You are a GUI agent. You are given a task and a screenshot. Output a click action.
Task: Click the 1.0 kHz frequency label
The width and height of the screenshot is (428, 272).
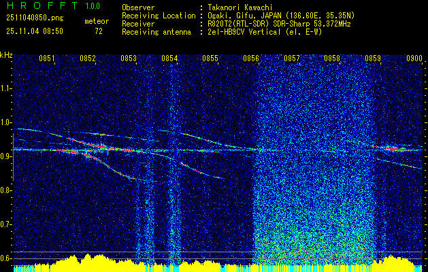(x=6, y=122)
